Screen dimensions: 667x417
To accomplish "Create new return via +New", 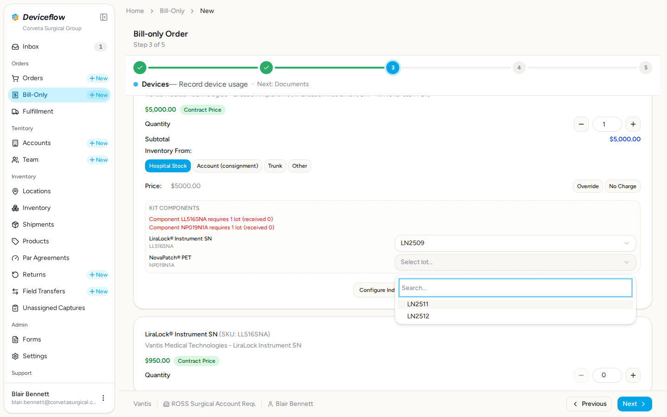I will coord(99,275).
